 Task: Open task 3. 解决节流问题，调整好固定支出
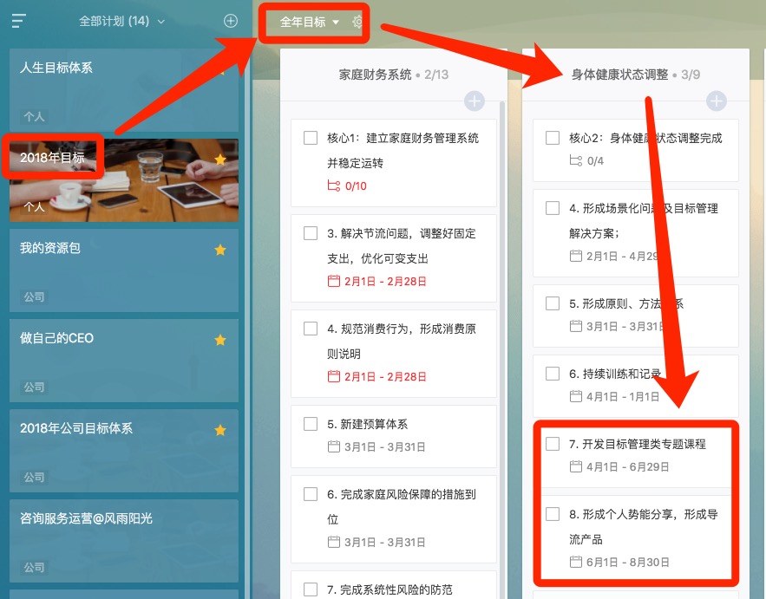394,258
